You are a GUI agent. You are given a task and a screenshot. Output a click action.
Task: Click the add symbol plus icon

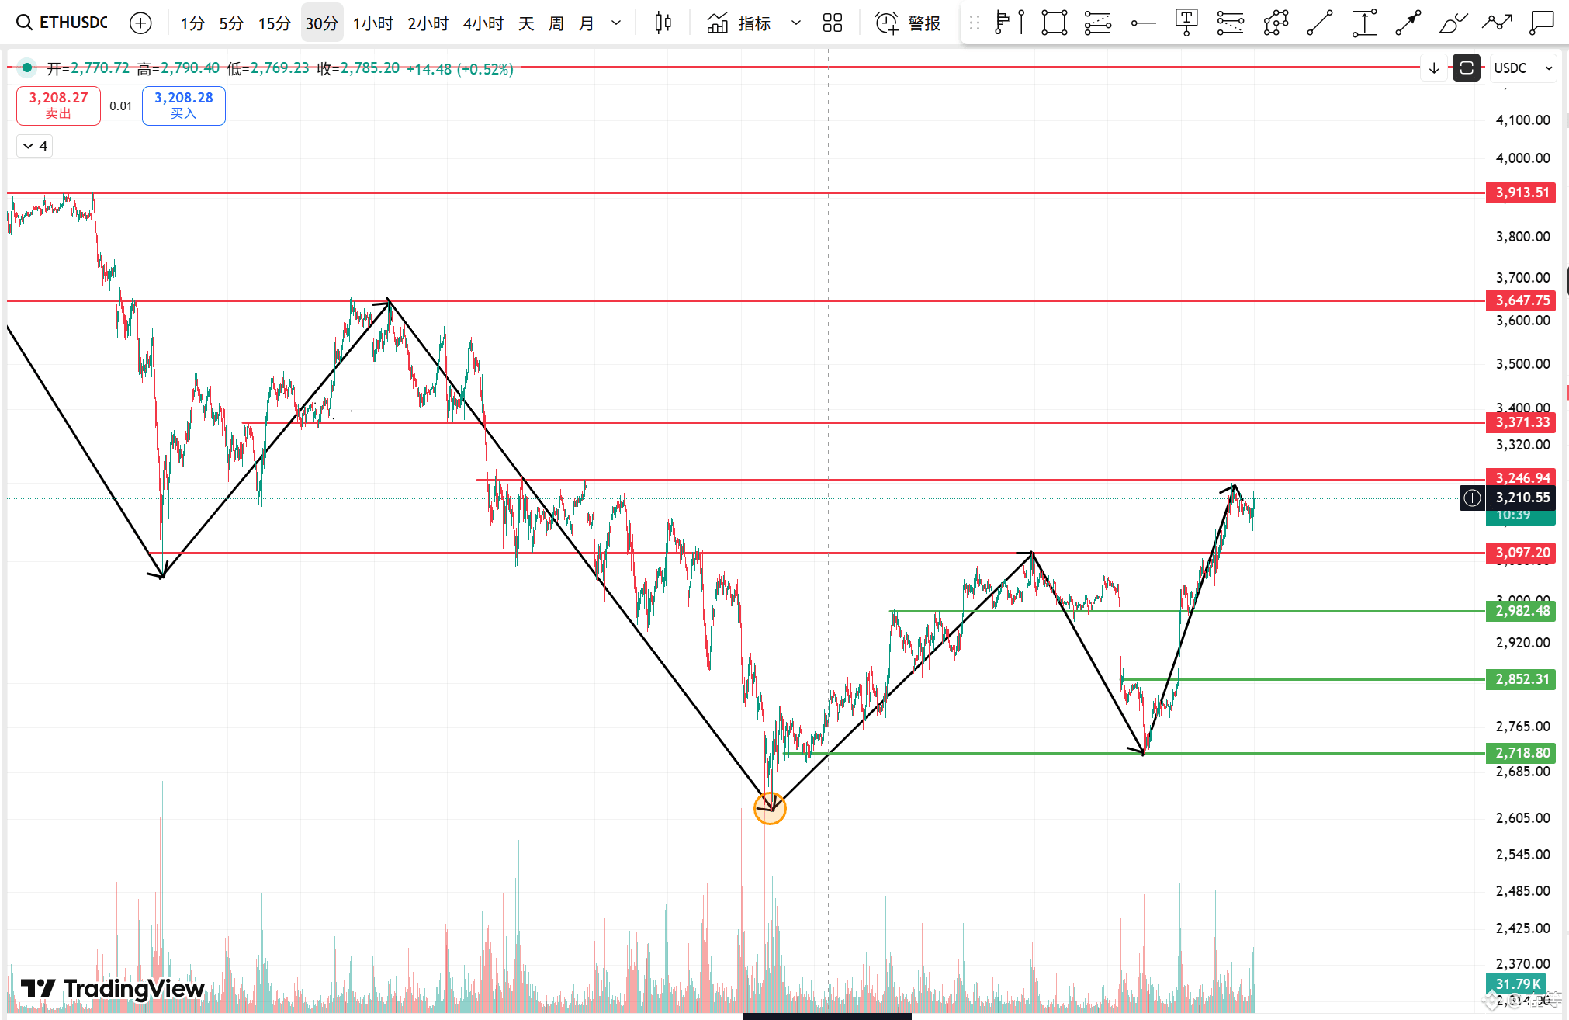140,23
